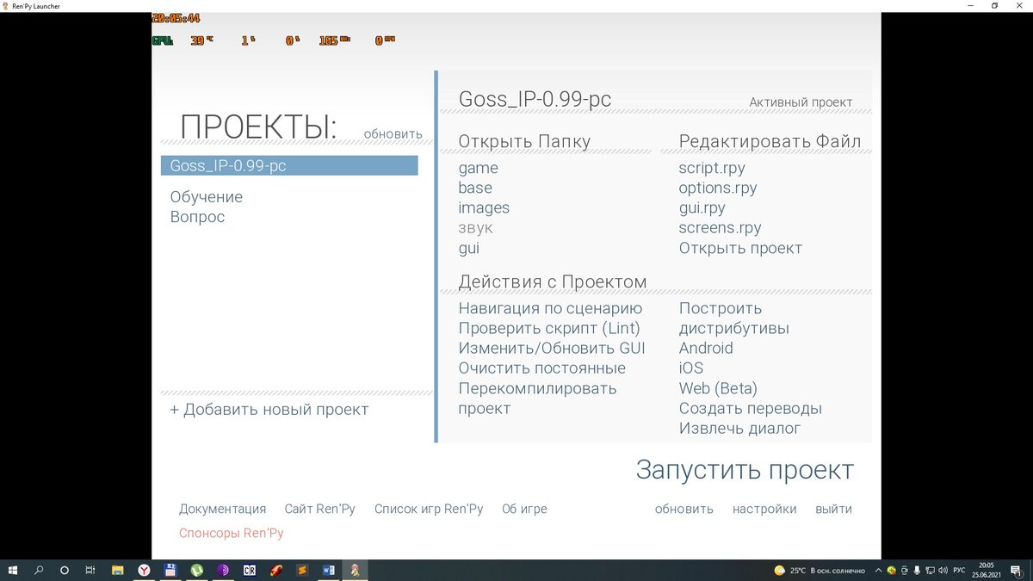Image resolution: width=1033 pixels, height=581 pixels.
Task: Open the base folder
Action: point(475,188)
